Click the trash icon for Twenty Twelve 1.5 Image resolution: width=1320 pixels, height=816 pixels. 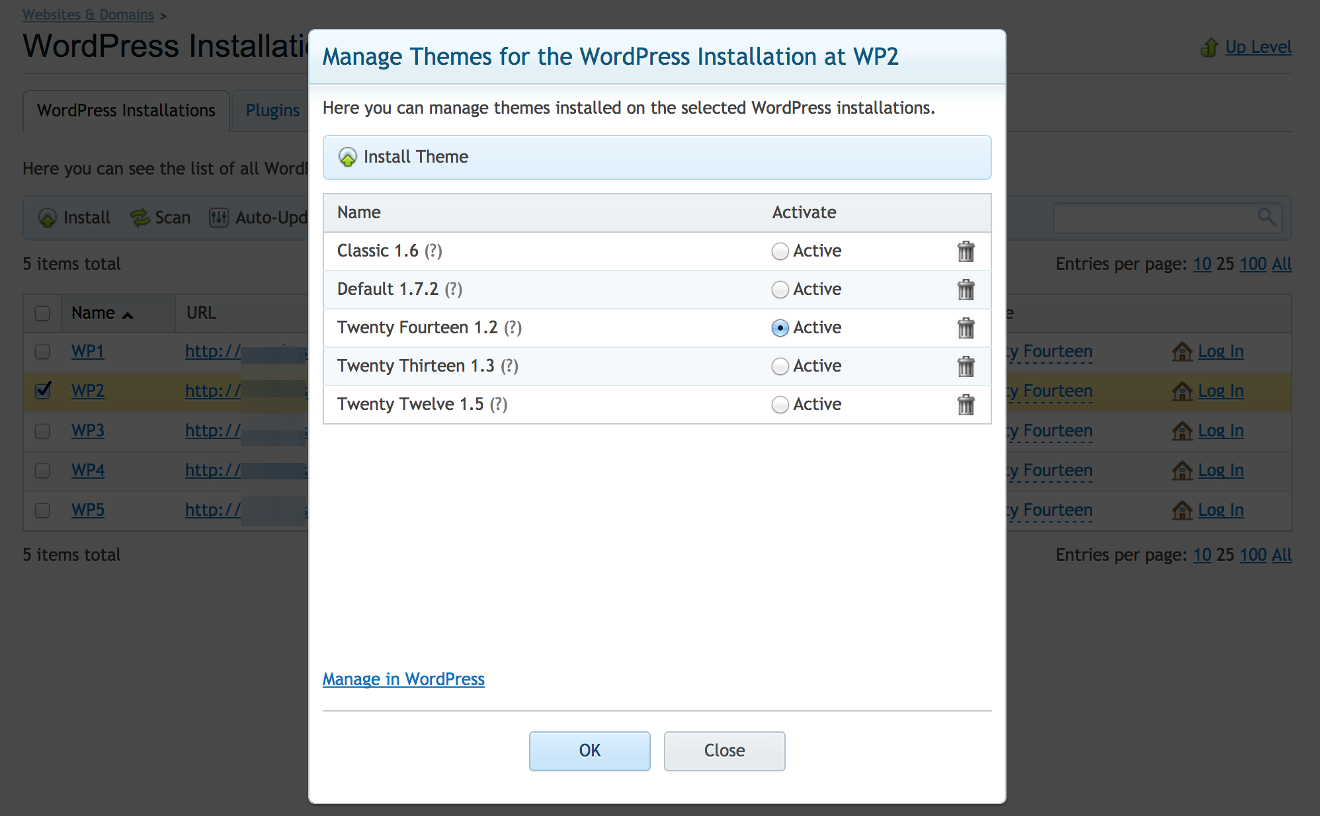click(966, 405)
